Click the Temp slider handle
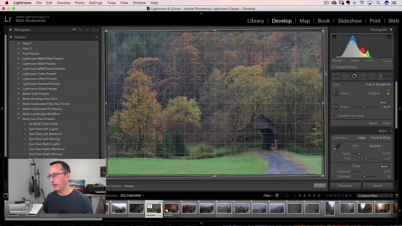 click(x=359, y=154)
